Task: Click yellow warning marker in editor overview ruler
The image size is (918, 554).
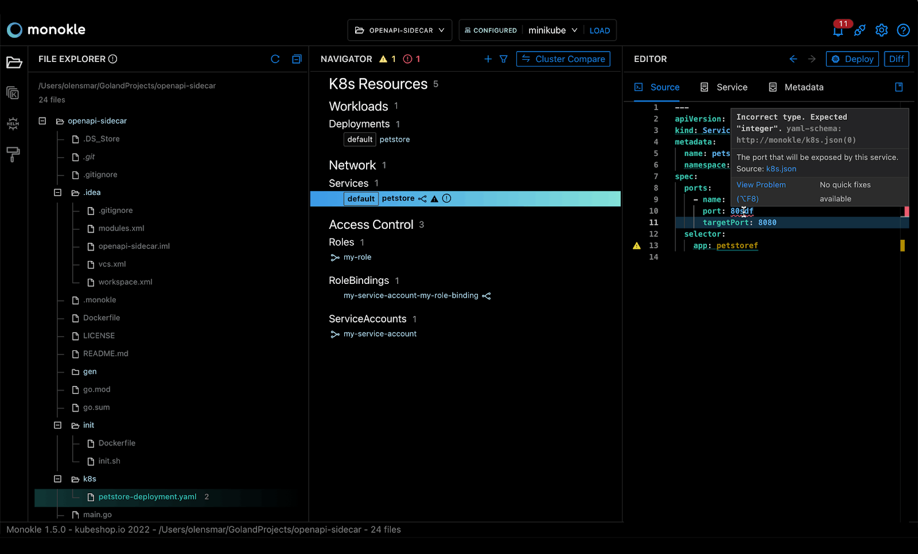Action: [903, 245]
